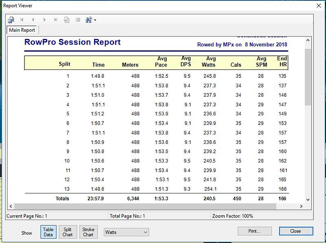Click the binoculars search icon
The width and height of the screenshot is (326, 243).
click(x=89, y=20)
